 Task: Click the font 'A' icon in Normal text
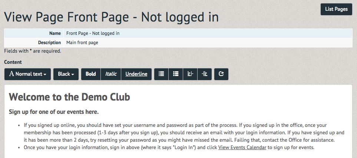point(11,74)
